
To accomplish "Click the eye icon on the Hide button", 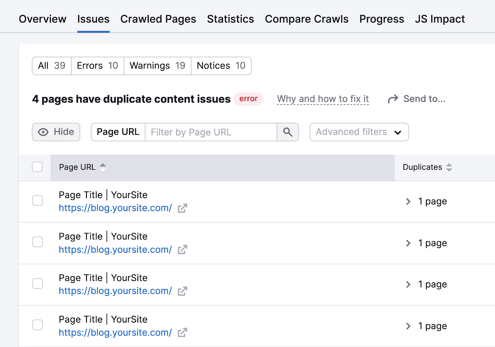I will pyautogui.click(x=43, y=132).
